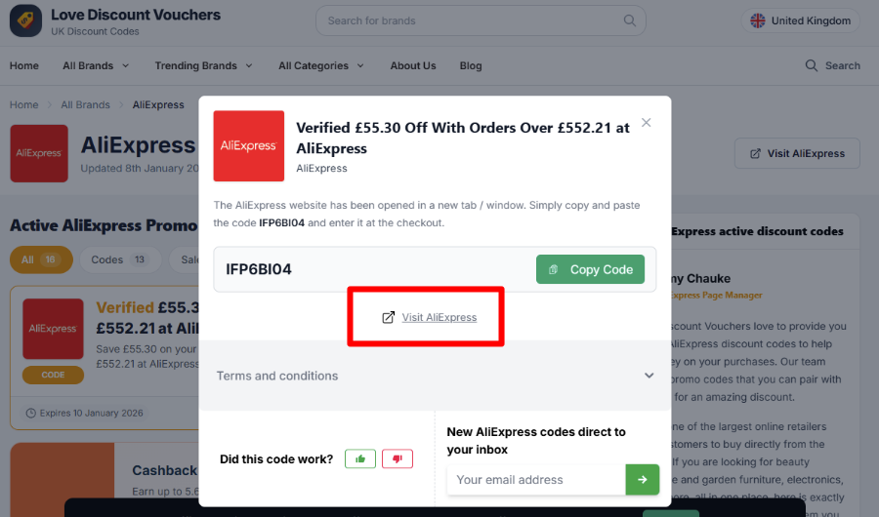Open All Categories dropdown menu
Screen dimensions: 879x517
[321, 65]
